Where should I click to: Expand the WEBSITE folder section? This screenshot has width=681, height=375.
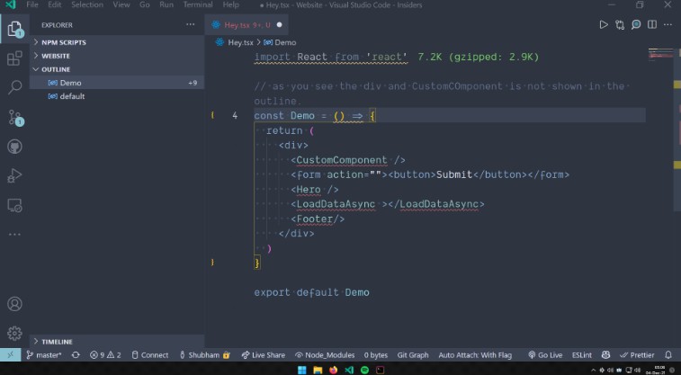tap(56, 56)
